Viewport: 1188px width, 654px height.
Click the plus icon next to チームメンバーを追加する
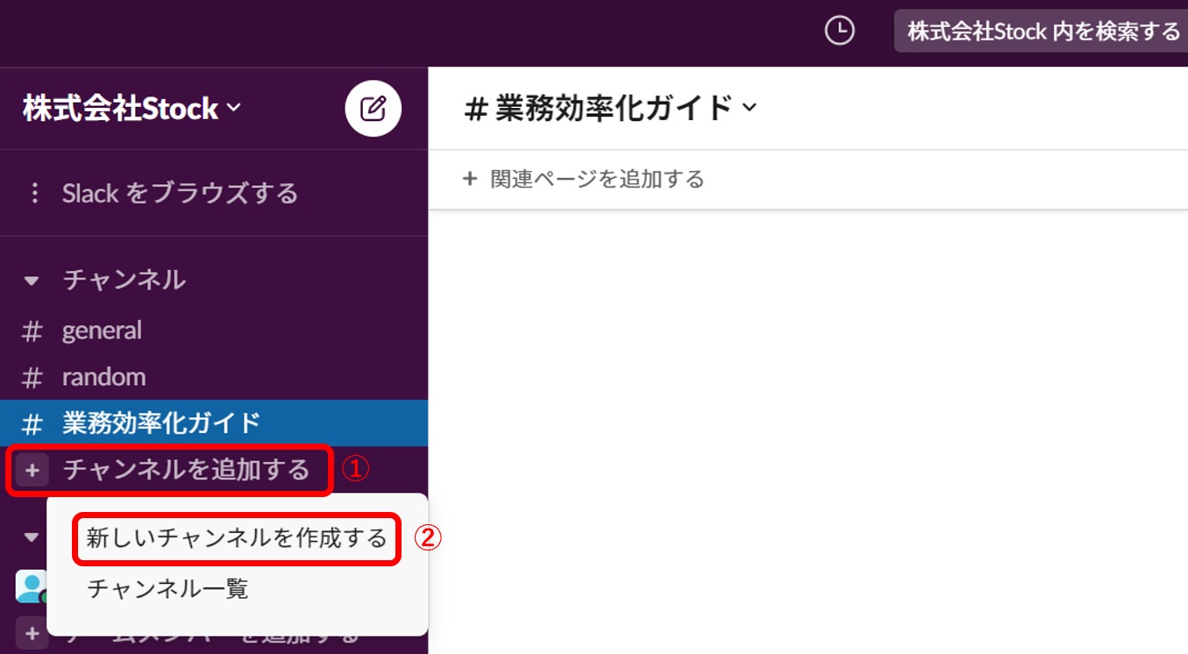click(x=32, y=633)
